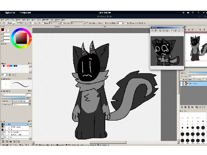Click the clock in the top bar
207x155 pixels.
[105, 12]
